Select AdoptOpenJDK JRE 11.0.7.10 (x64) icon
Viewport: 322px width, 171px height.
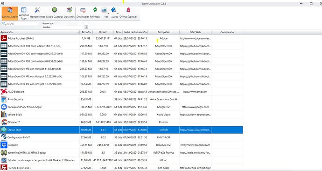[4, 68]
